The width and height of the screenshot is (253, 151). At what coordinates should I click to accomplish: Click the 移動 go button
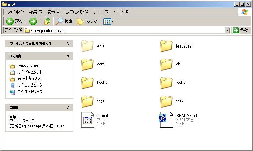[x=240, y=30]
